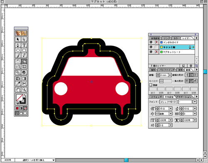Choose the Ellipse tool
Viewport: 208px width, 163px height.
[x=18, y=50]
